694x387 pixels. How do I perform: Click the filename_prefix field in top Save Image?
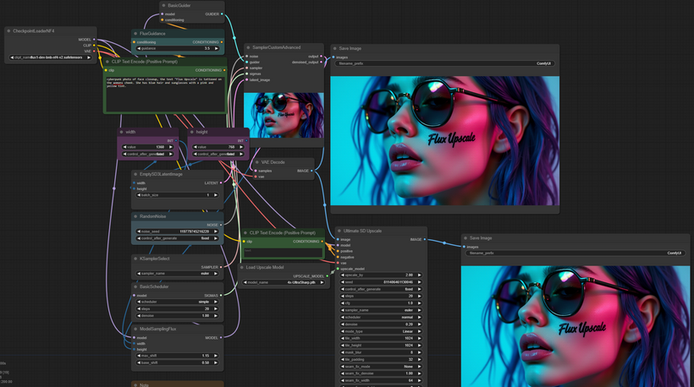pyautogui.click(x=444, y=63)
